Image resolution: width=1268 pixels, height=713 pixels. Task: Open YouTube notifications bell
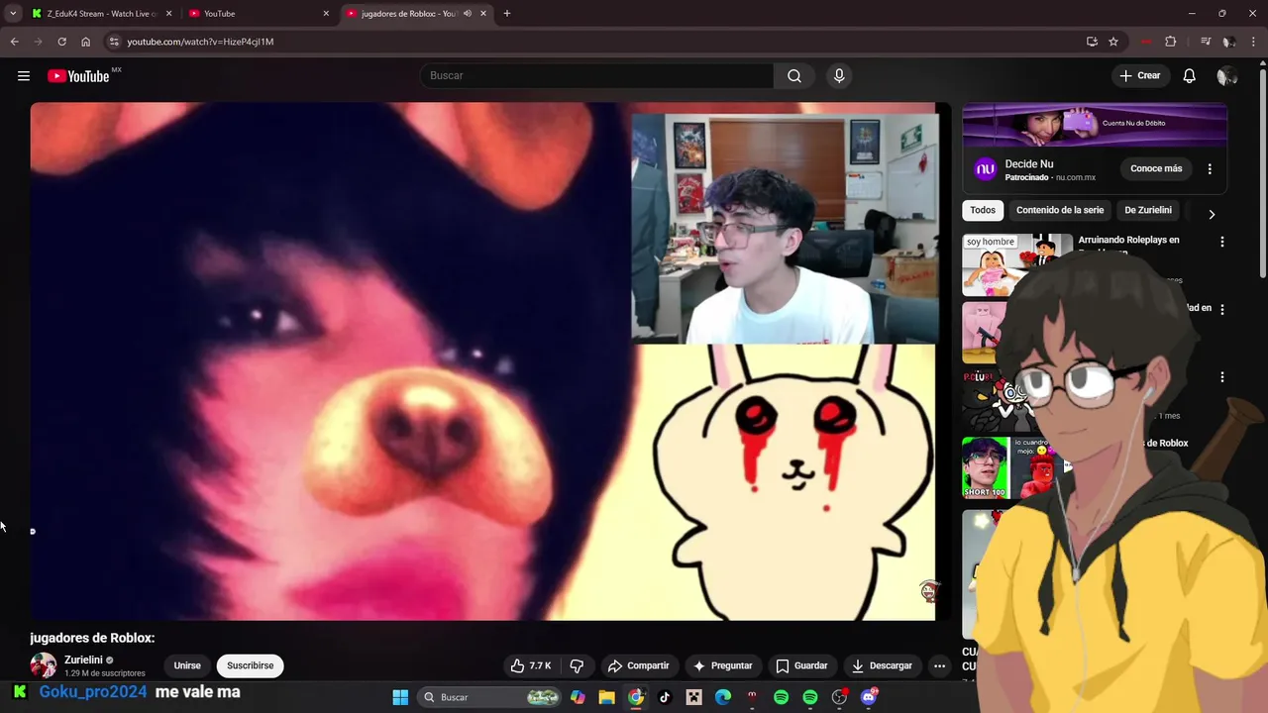[1190, 76]
